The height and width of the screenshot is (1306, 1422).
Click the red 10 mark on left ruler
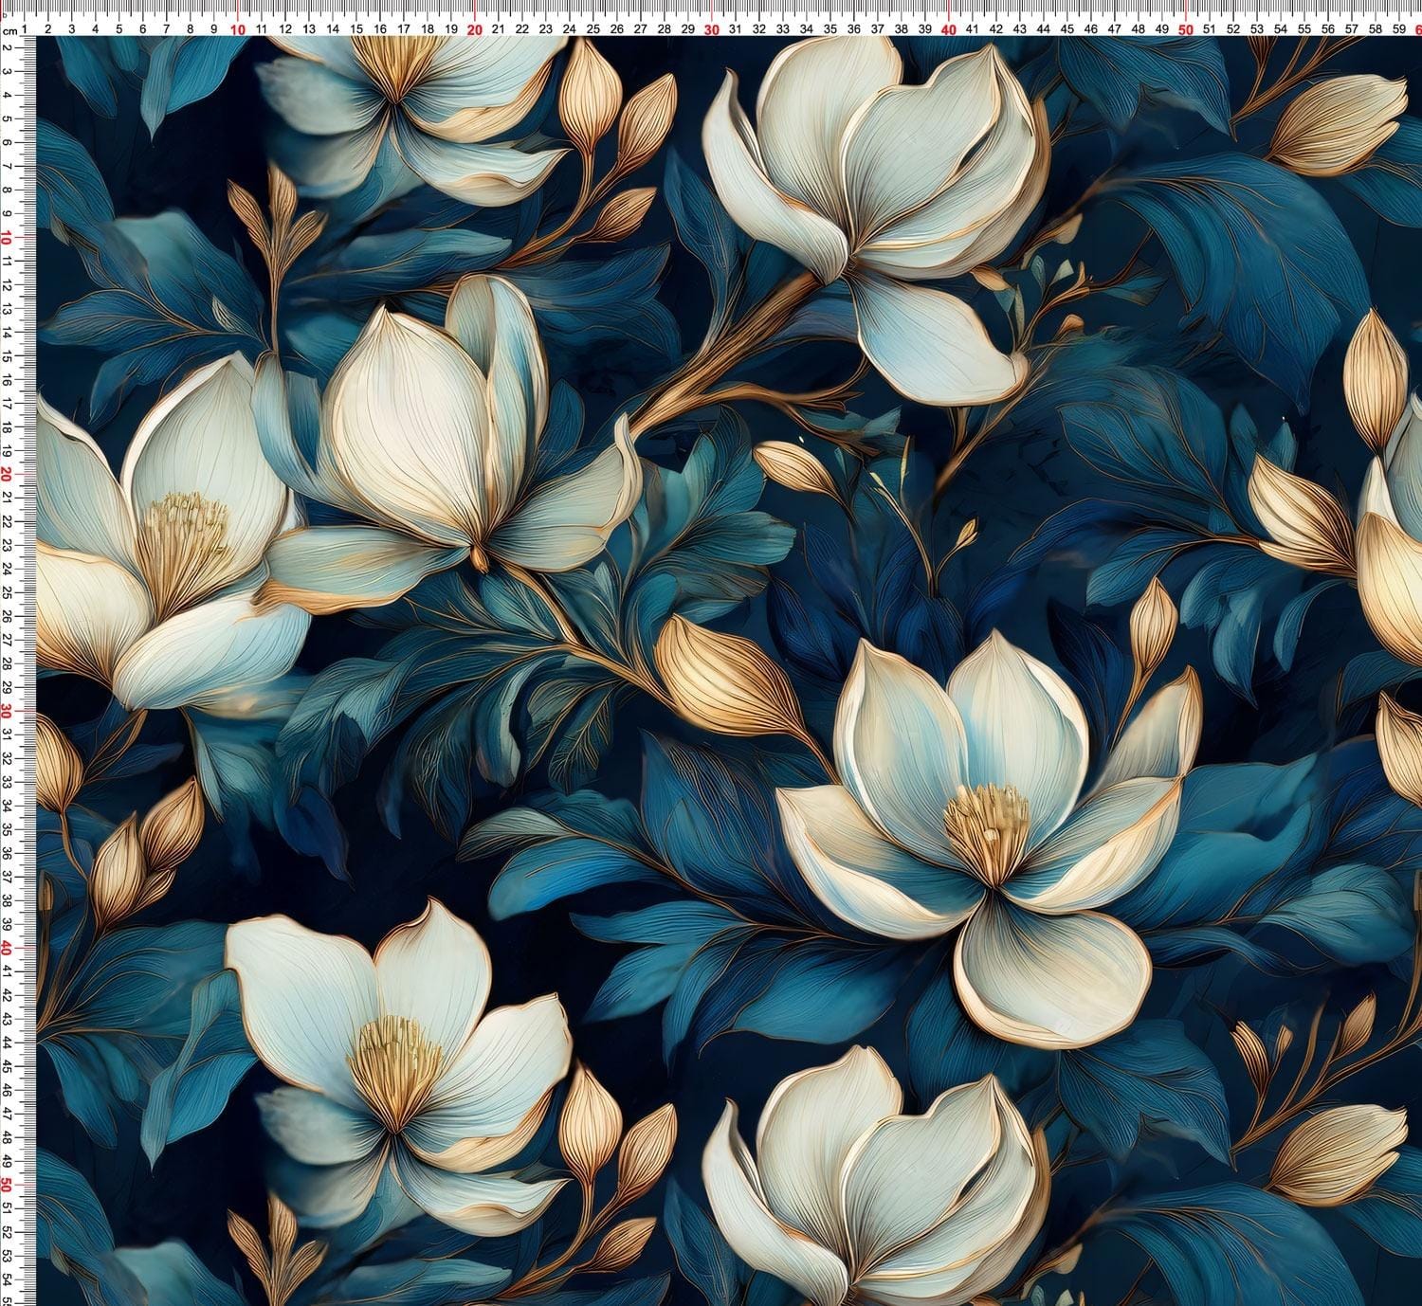tap(8, 237)
